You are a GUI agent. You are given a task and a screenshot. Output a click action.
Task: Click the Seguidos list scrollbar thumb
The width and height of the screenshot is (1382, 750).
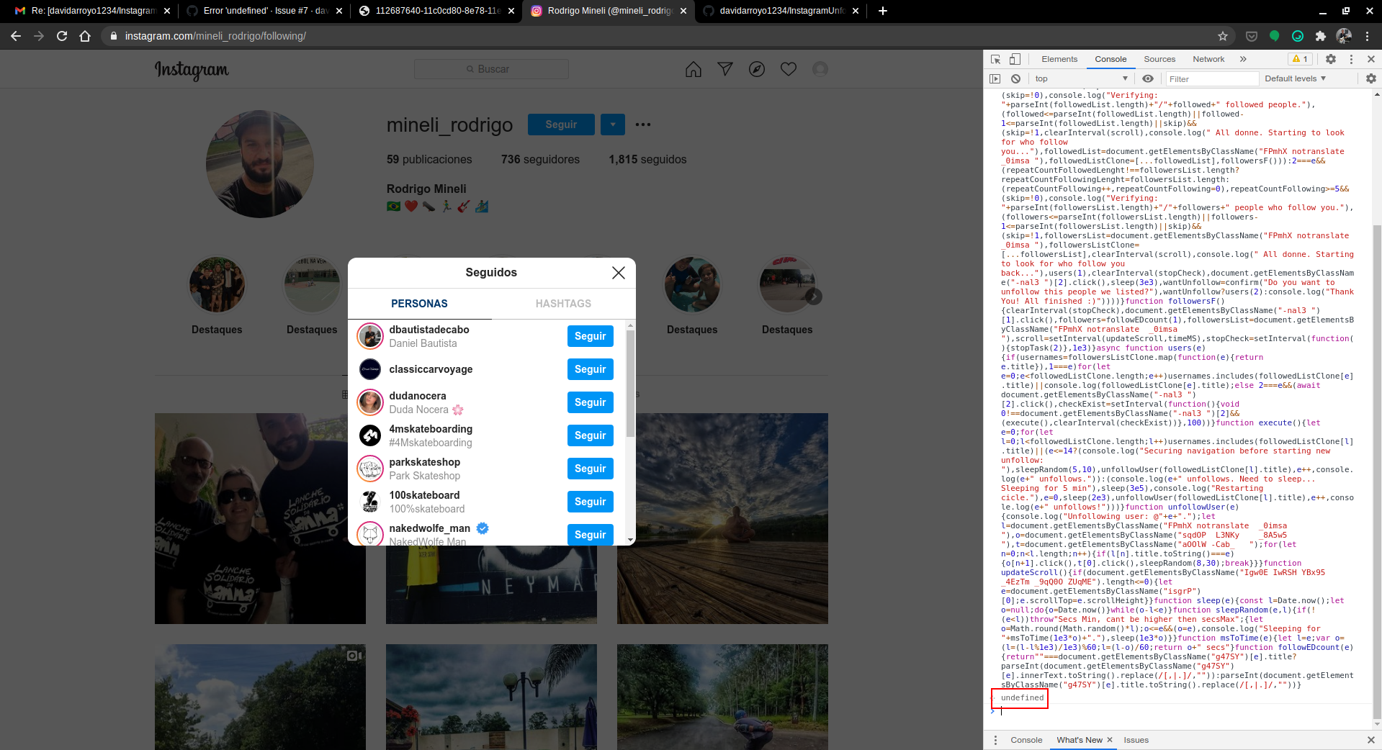coord(631,384)
